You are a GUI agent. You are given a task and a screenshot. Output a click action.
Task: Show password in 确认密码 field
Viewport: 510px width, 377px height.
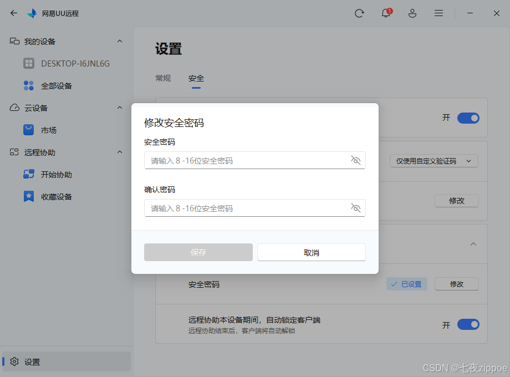pyautogui.click(x=356, y=207)
